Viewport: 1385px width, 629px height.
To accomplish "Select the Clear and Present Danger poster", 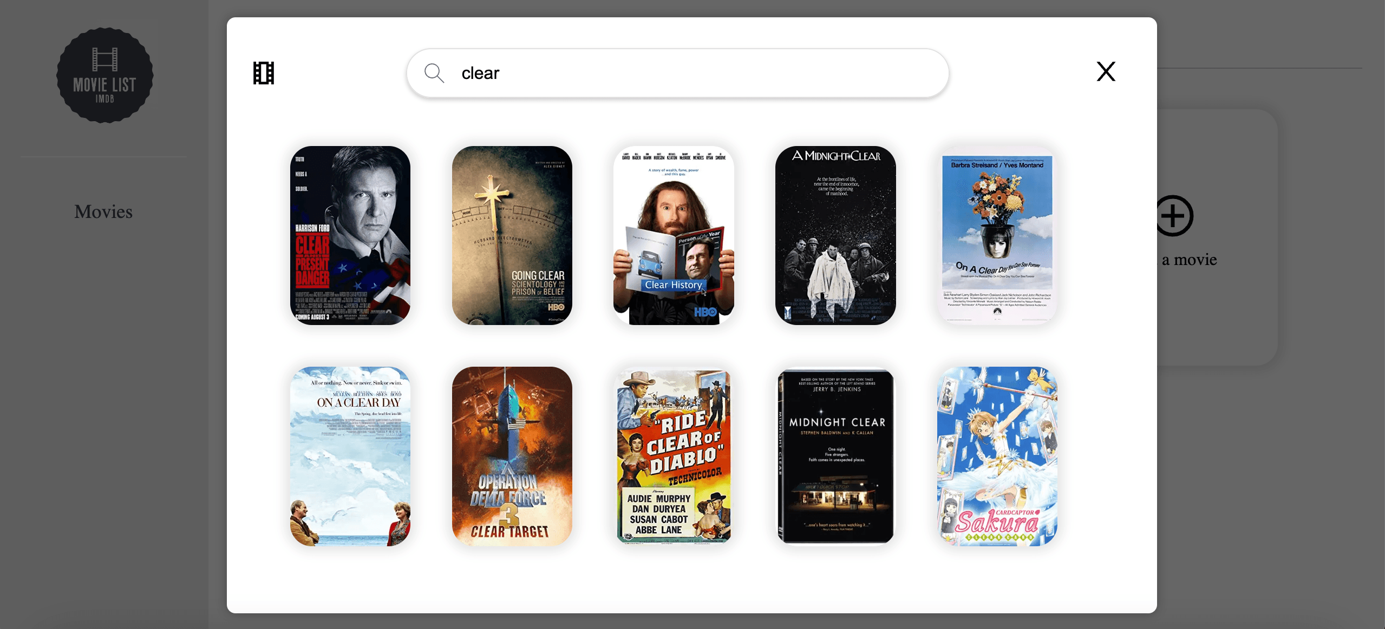I will coord(350,235).
